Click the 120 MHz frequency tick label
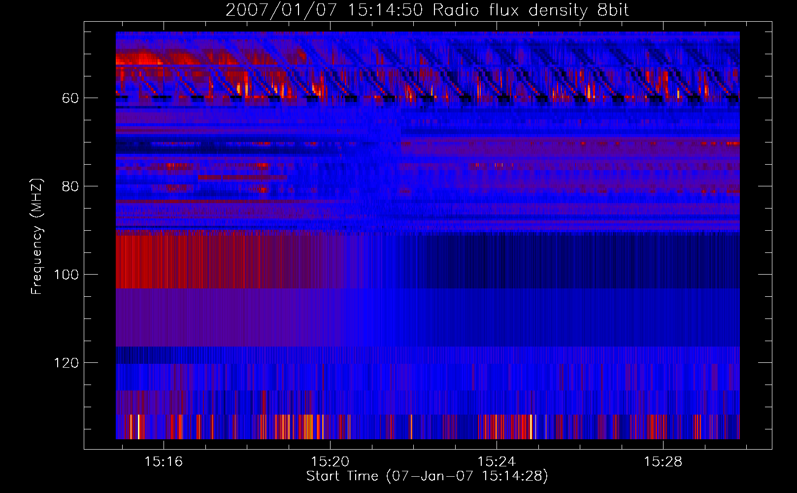 [66, 363]
